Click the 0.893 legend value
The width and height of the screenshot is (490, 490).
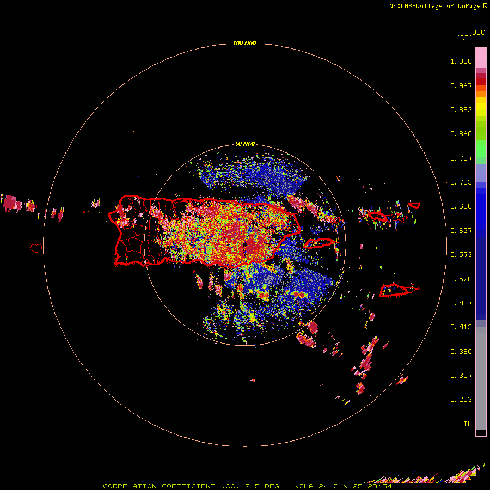pos(461,109)
